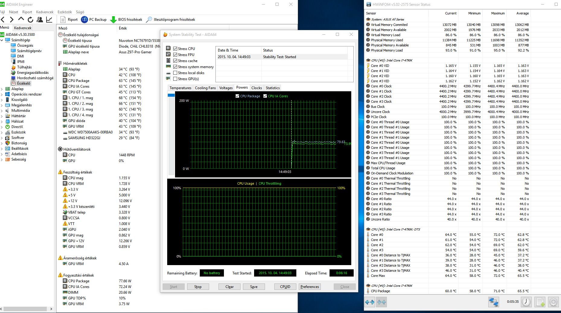Open the Riport menu

tap(27, 12)
